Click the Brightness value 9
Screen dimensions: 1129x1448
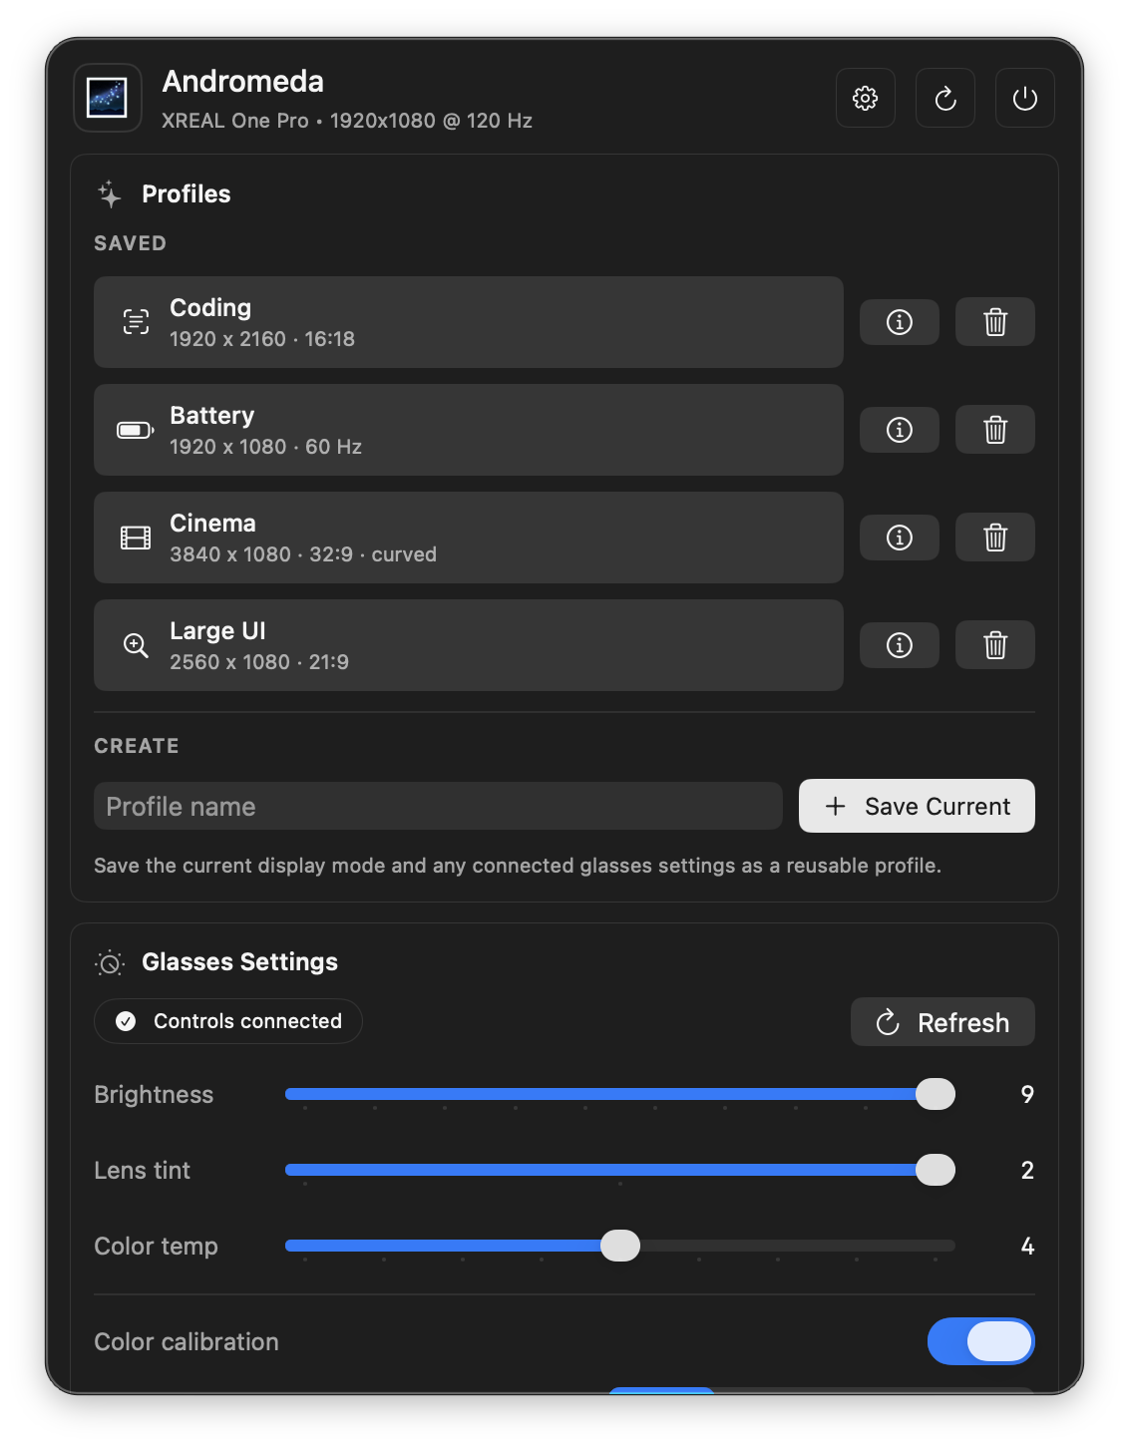tap(1027, 1095)
